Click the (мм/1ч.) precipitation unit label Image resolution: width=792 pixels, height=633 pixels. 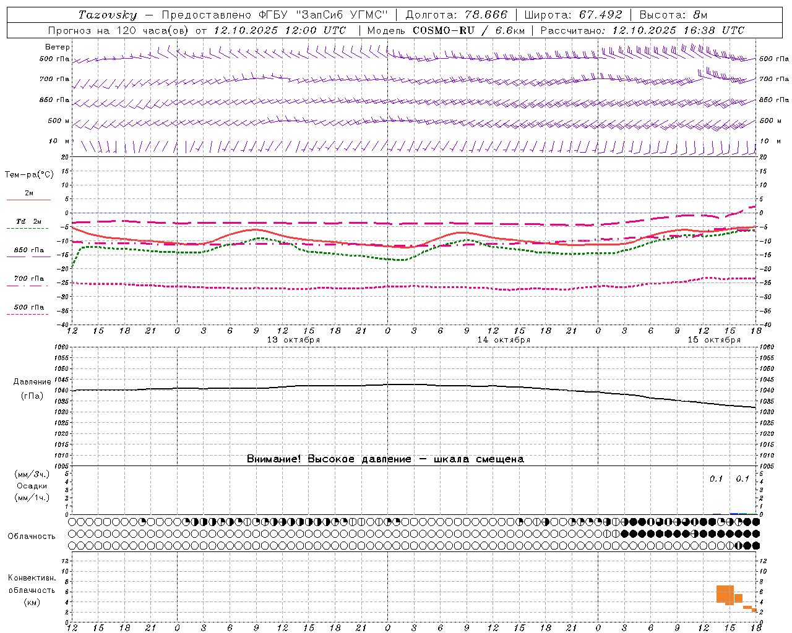tap(32, 498)
